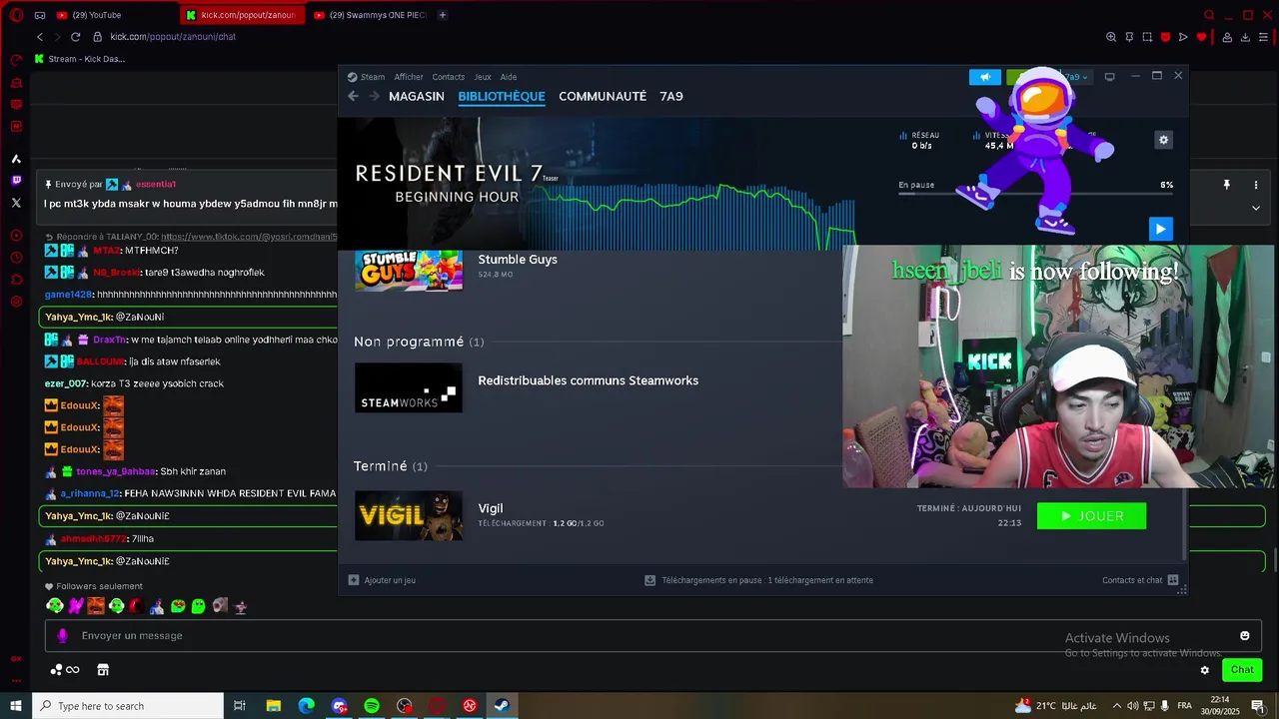Screen dimensions: 1279x719
Task: Click the green Chat send button
Action: tap(1242, 670)
